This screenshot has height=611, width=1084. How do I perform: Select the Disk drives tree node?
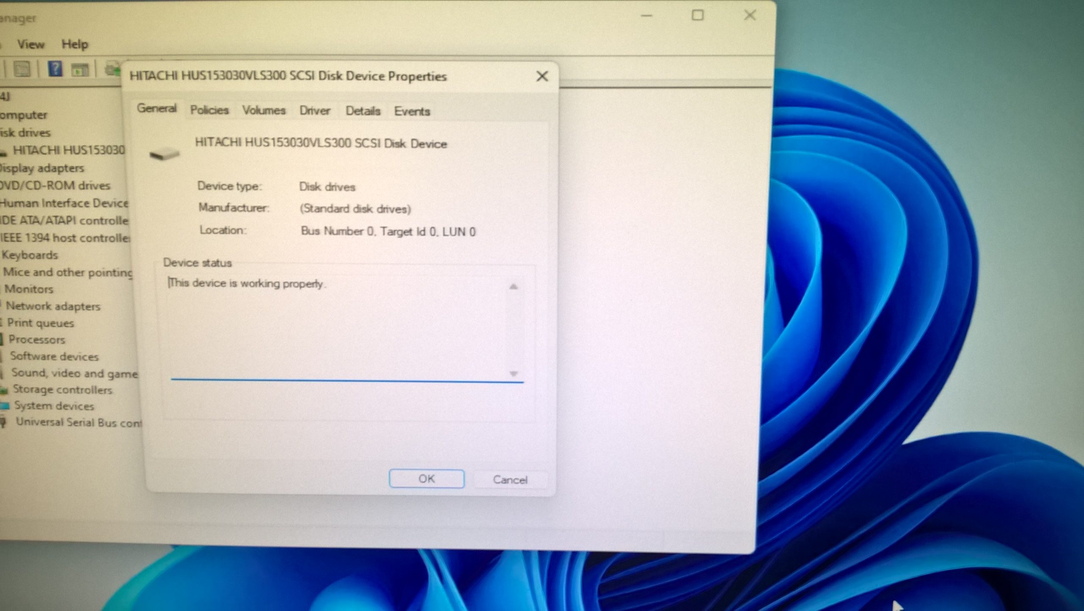point(25,133)
